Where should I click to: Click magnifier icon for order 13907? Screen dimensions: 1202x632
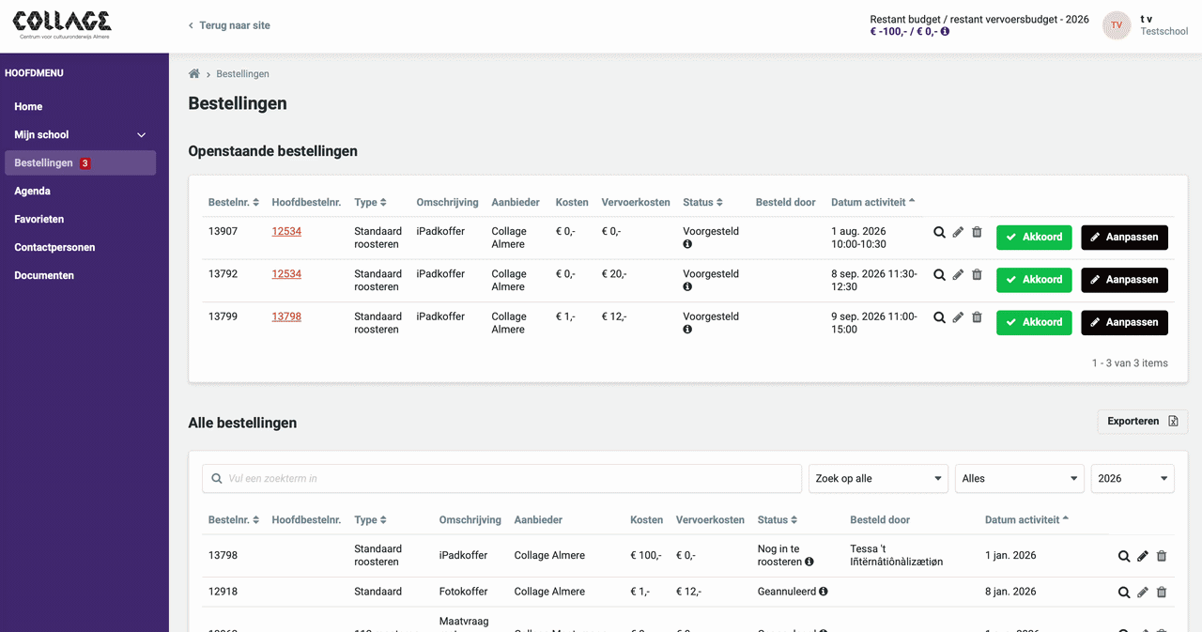939,232
